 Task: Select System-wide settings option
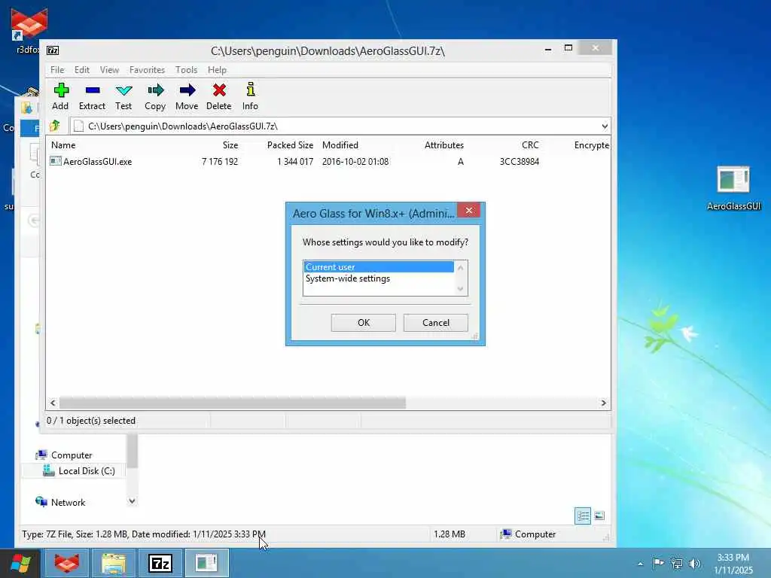tap(379, 278)
